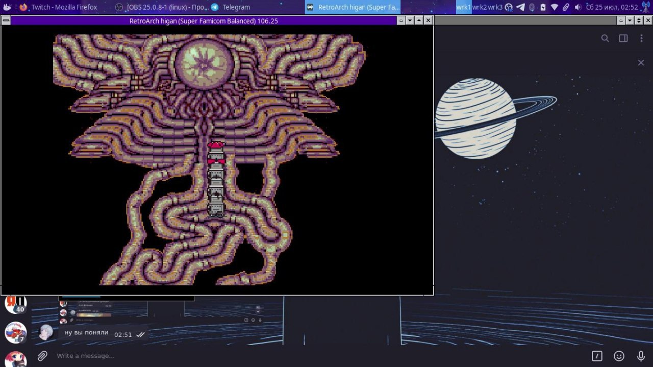The height and width of the screenshot is (367, 653).
Task: Open the emoji picker in Telegram
Action: pyautogui.click(x=619, y=356)
